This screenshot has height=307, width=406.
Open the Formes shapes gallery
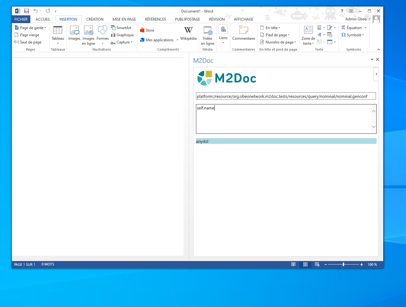pyautogui.click(x=103, y=35)
